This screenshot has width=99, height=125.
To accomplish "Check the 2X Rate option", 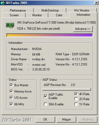I will [76, 99].
